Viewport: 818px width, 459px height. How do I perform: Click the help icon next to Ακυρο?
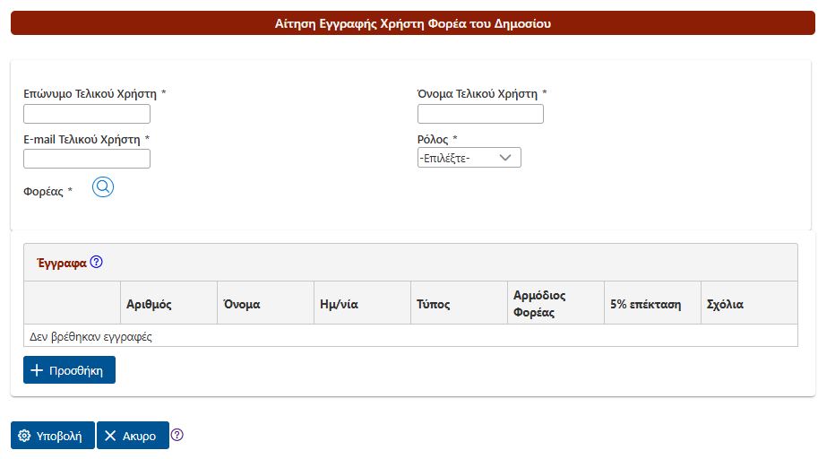177,436
